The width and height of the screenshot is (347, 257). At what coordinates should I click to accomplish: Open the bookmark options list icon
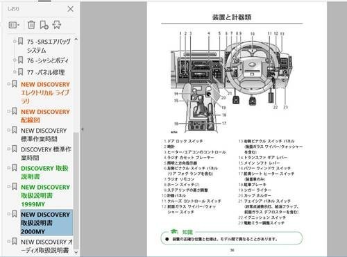point(14,25)
